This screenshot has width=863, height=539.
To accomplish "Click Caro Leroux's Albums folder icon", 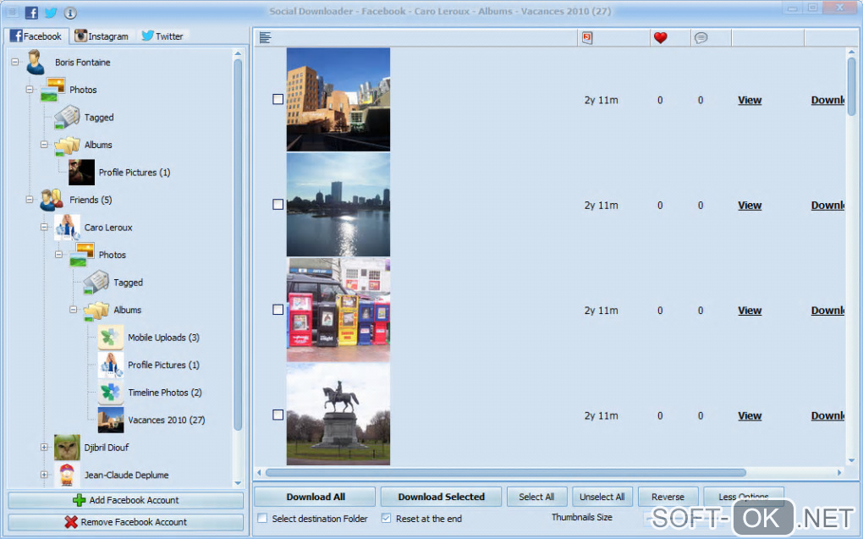I will point(96,311).
